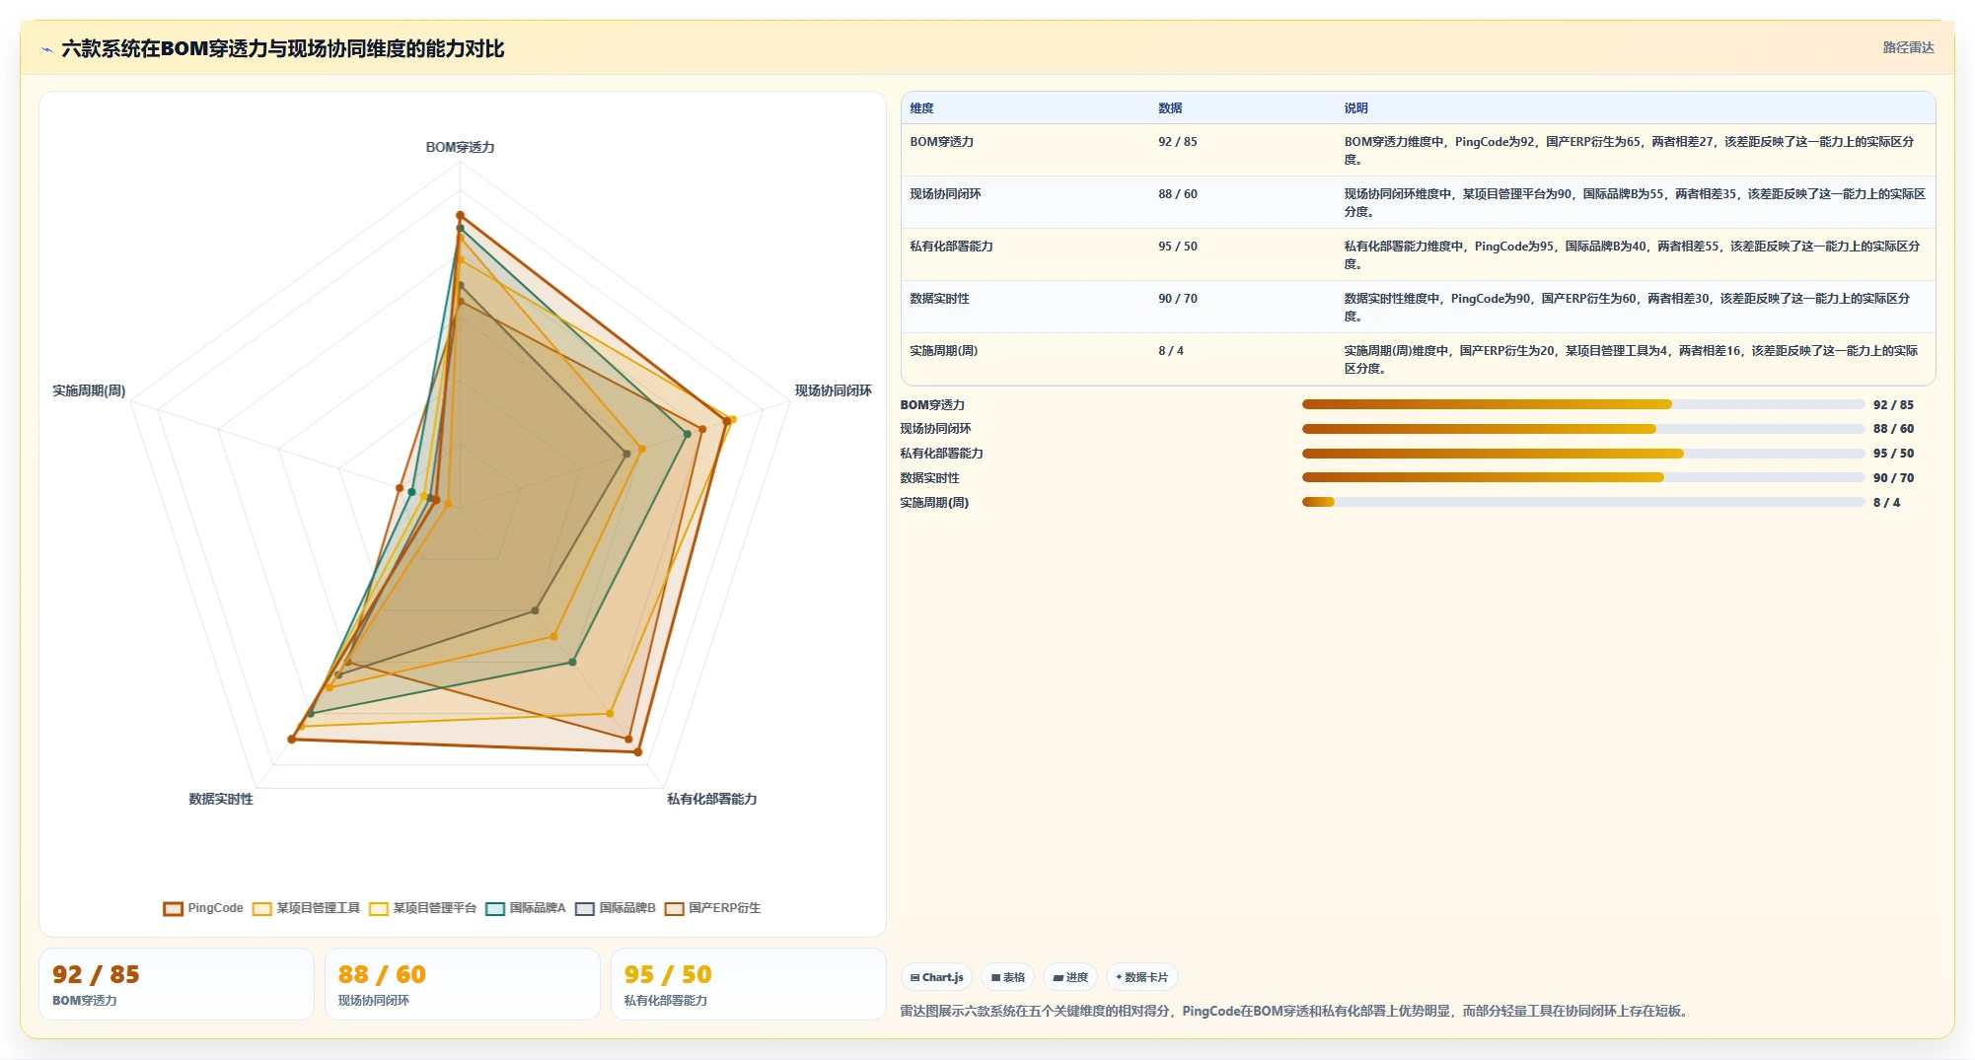Click the 92 / 85 cell in the table

1177,142
